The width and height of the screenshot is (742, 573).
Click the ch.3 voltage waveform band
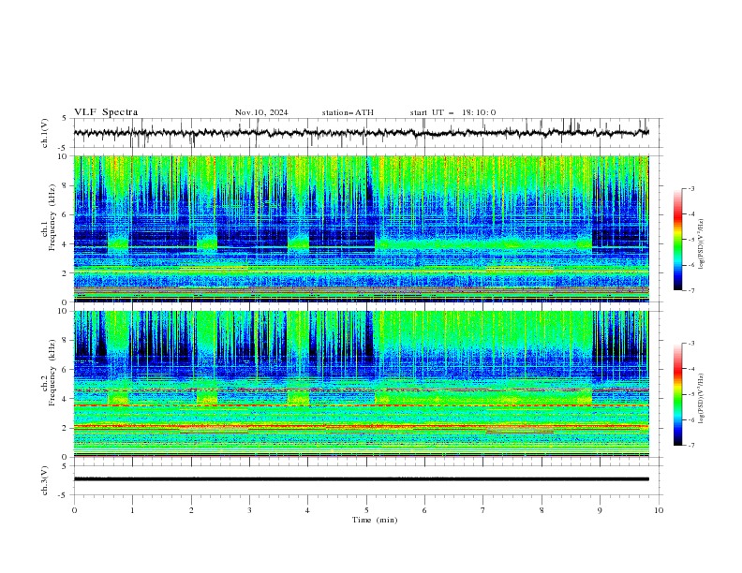pyautogui.click(x=361, y=479)
